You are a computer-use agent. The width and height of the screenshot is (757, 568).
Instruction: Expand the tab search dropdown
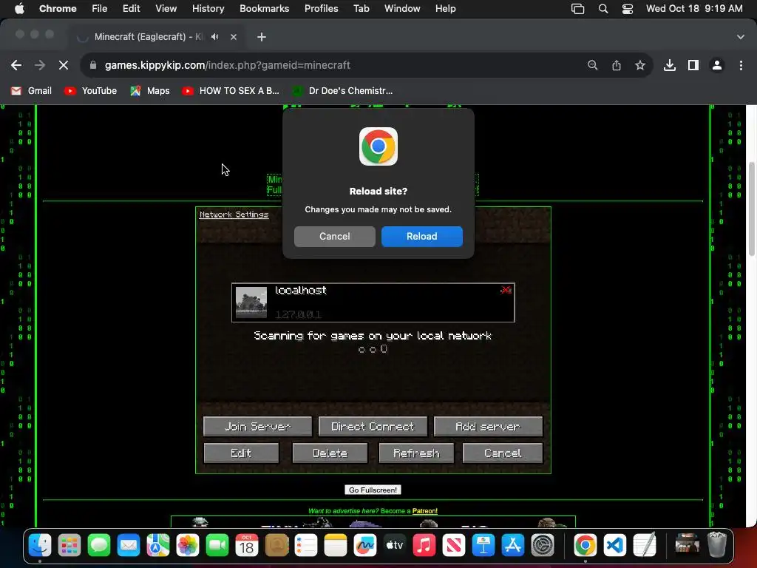741,37
